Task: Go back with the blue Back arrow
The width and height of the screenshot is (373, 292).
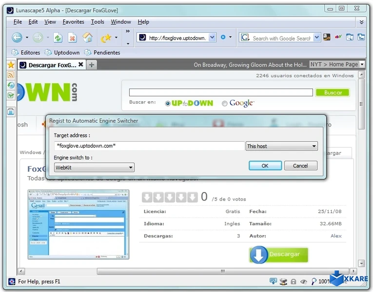Action: point(17,37)
